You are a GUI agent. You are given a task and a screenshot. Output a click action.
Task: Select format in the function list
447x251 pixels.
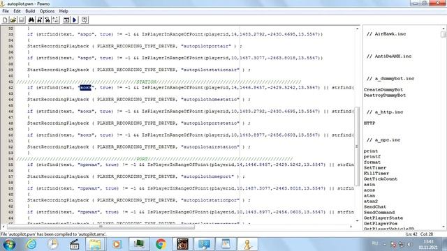point(372,162)
